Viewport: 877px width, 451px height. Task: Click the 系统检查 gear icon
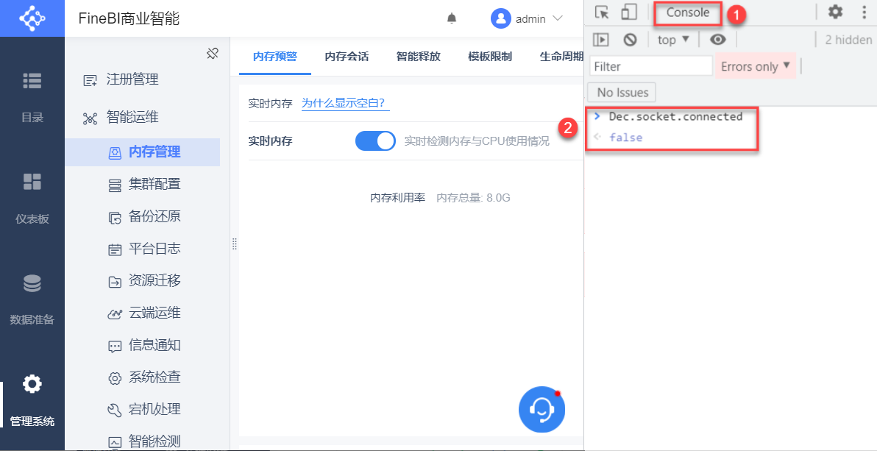pos(115,379)
